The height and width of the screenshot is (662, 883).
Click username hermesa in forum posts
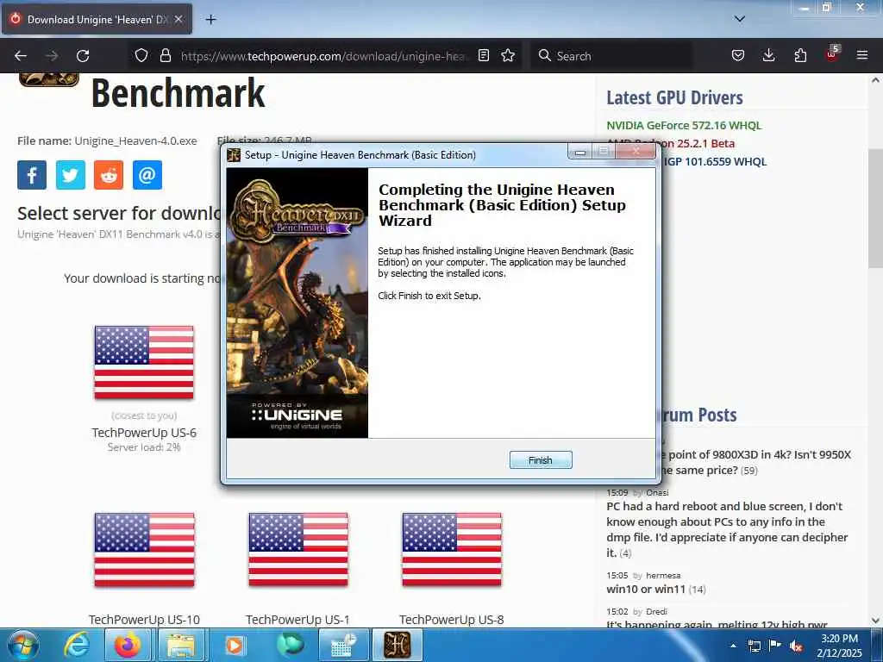(663, 575)
